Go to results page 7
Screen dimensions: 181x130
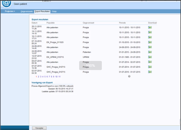tap(49, 77)
